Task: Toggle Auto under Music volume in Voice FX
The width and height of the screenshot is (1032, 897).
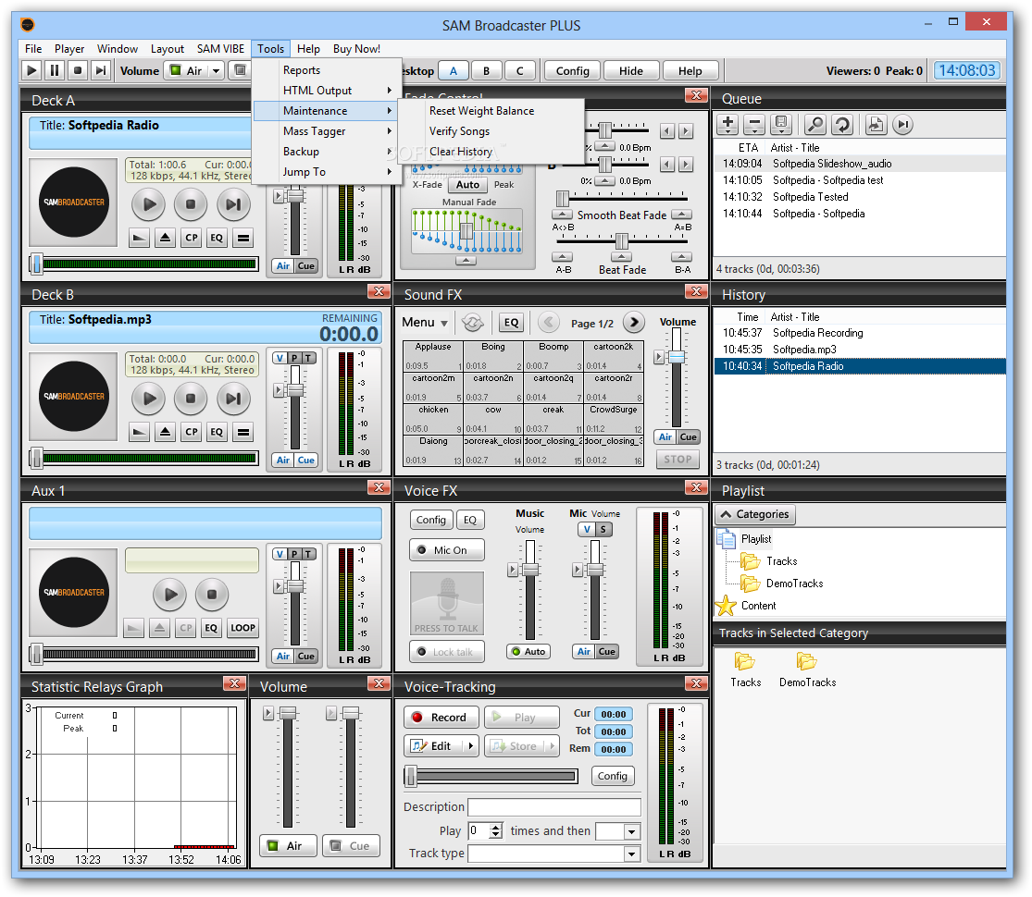Action: point(528,651)
